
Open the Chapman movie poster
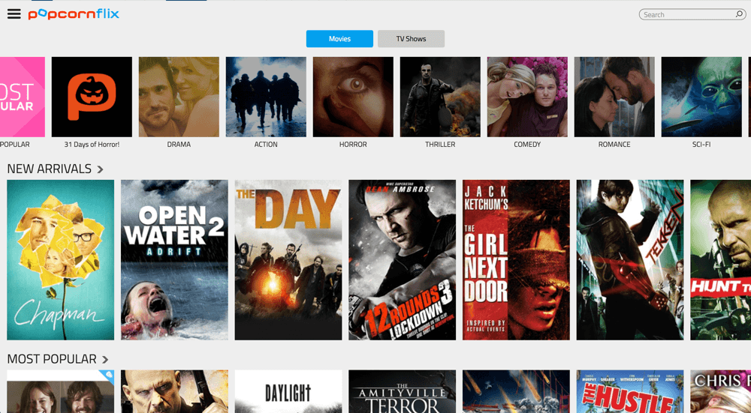[x=60, y=260]
